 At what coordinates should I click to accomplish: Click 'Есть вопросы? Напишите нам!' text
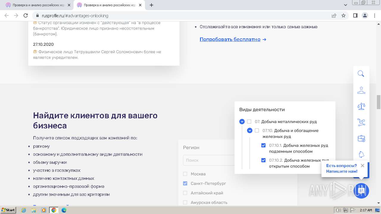[x=342, y=169]
